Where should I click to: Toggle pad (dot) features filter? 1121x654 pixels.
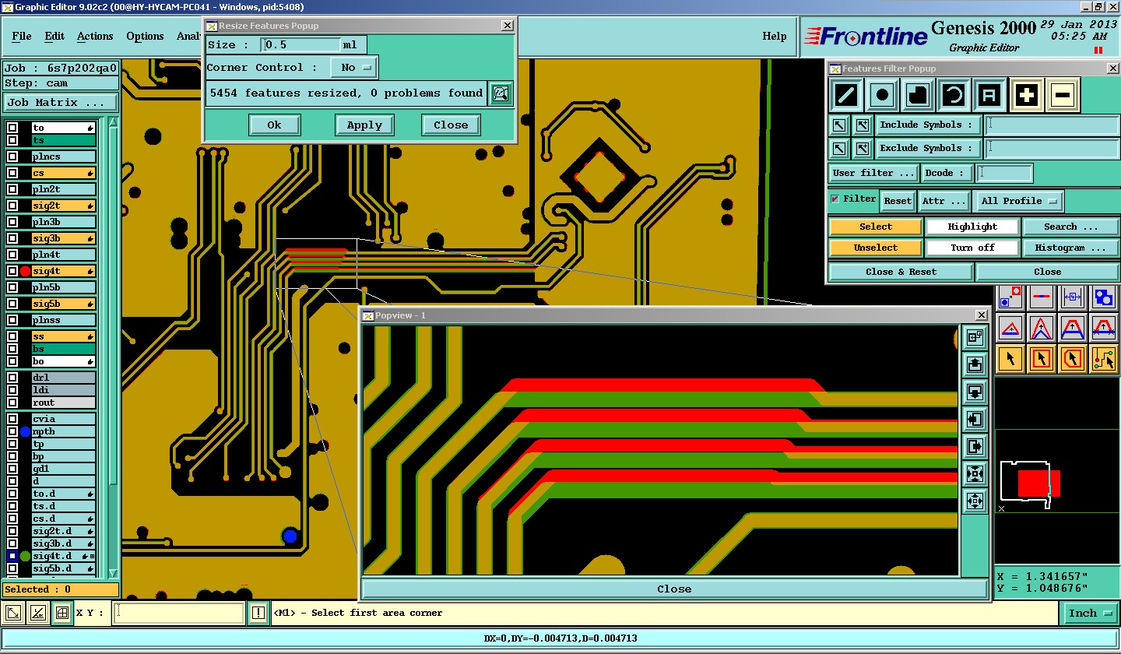coord(882,96)
